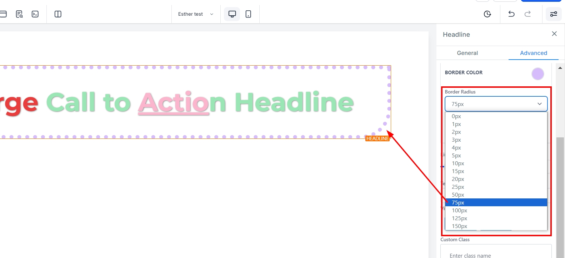Screen dimensions: 565x258
Task: Toggle the settings sliders panel icon
Action: 553,14
